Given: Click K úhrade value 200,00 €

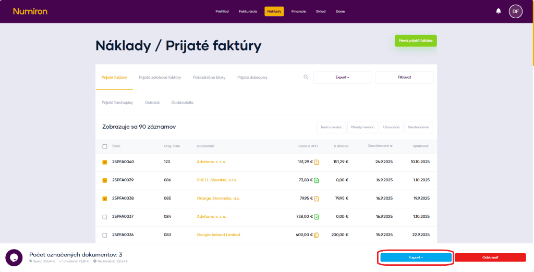Looking at the screenshot, I should pos(339,235).
